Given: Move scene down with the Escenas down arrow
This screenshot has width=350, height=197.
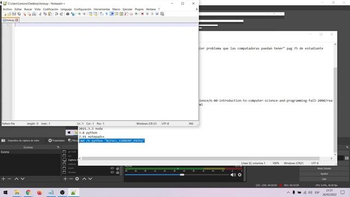Looking at the screenshot, I should point(22,179).
